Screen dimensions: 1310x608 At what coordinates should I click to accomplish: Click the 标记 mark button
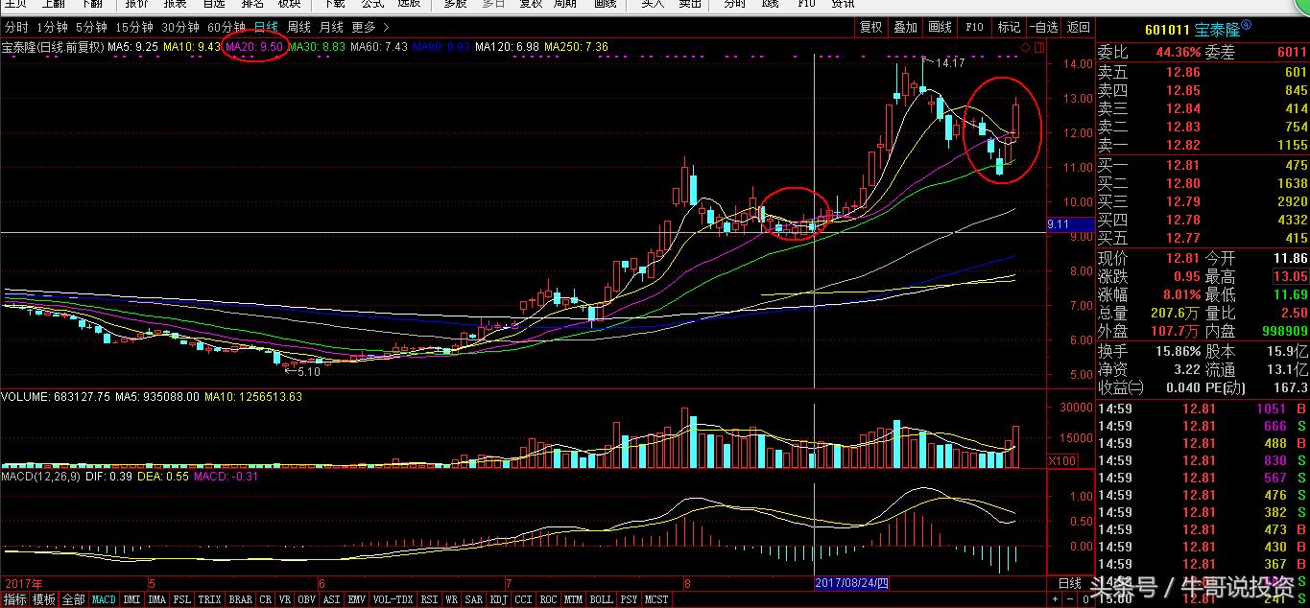pos(1009,27)
